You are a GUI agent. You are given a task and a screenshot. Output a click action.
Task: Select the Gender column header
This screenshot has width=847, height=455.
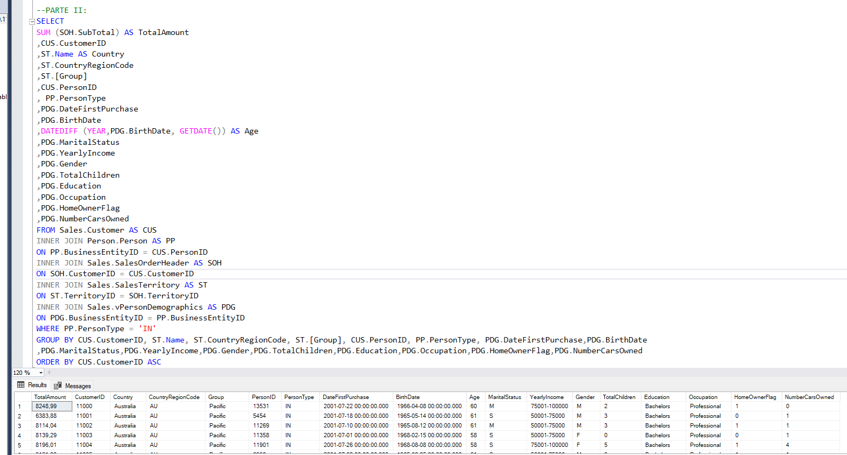[x=586, y=397]
